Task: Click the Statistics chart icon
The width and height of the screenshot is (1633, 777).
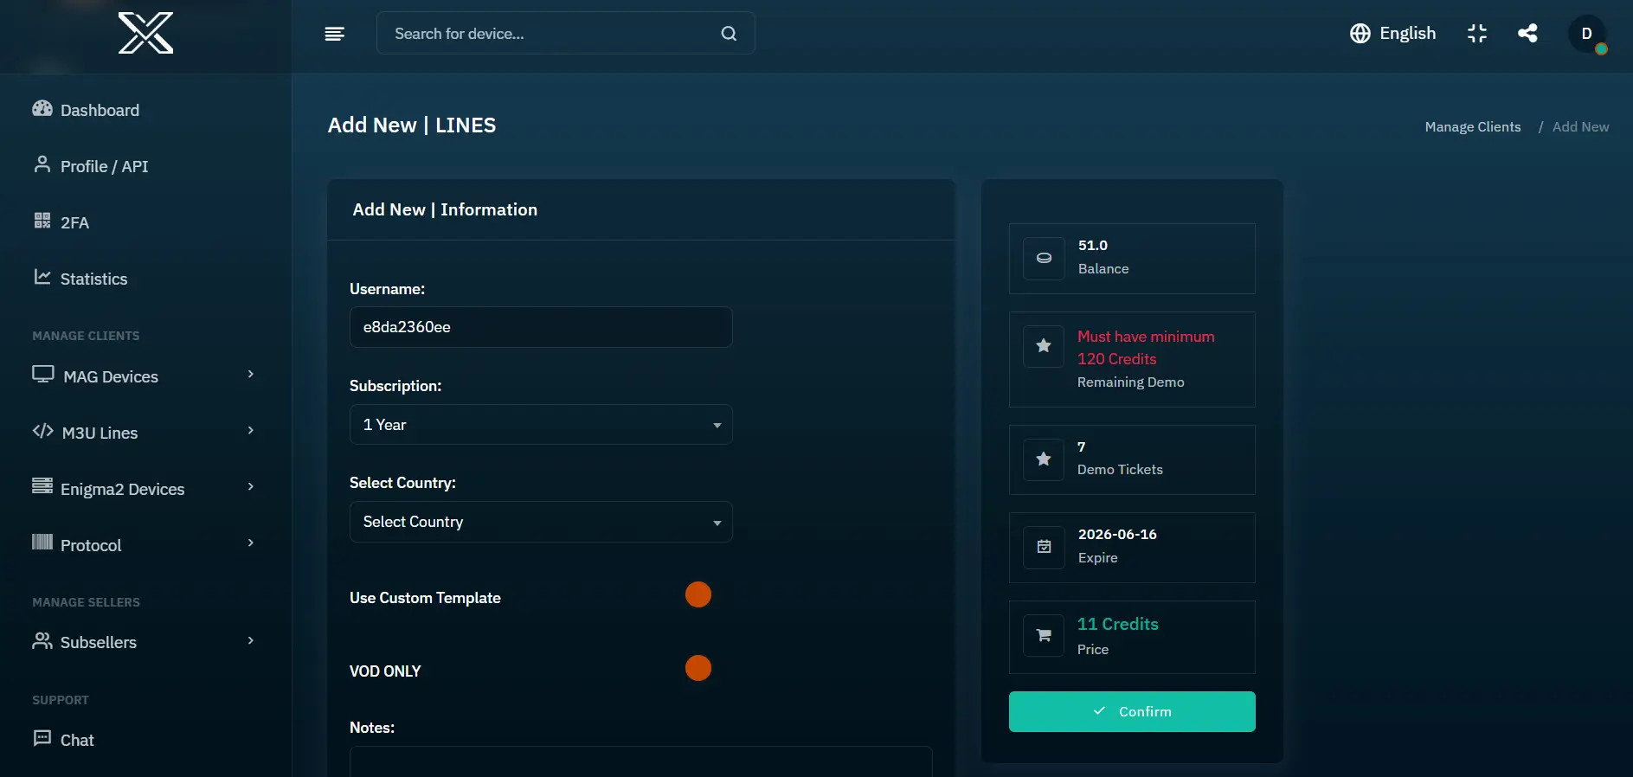Action: click(x=42, y=277)
